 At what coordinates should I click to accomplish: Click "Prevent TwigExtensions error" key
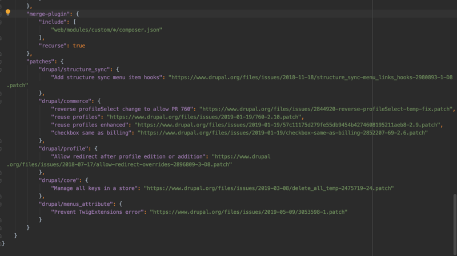(97, 212)
